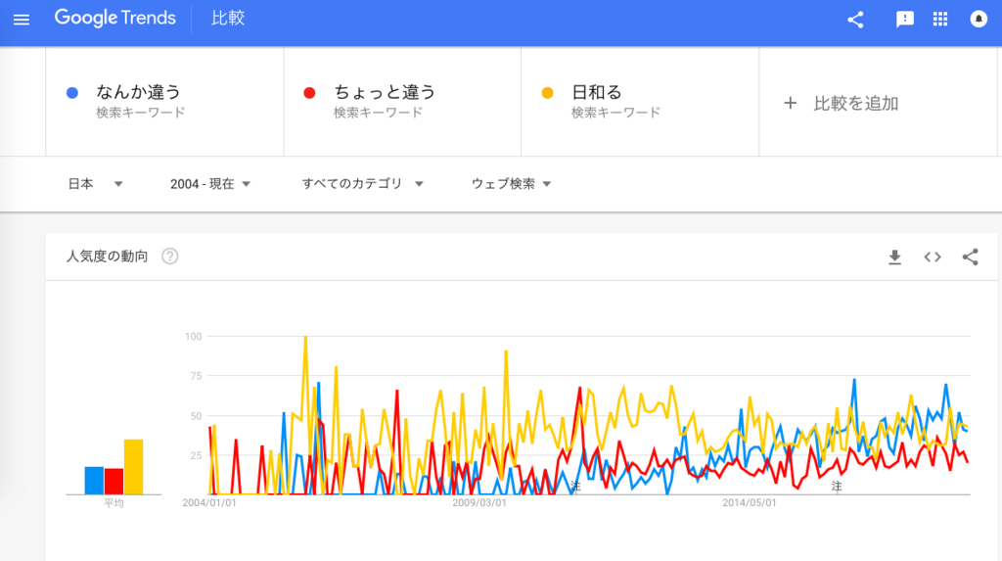Image resolution: width=1002 pixels, height=561 pixels.
Task: Click the 注 note marker near 2014
Action: tap(837, 486)
